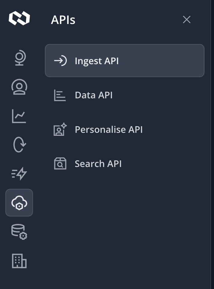
Task: Go to the Search API entry
Action: coord(98,164)
